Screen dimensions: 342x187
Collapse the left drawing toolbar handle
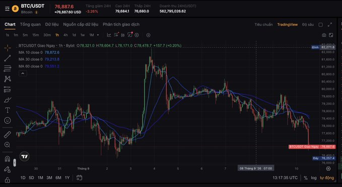[x=15, y=163]
